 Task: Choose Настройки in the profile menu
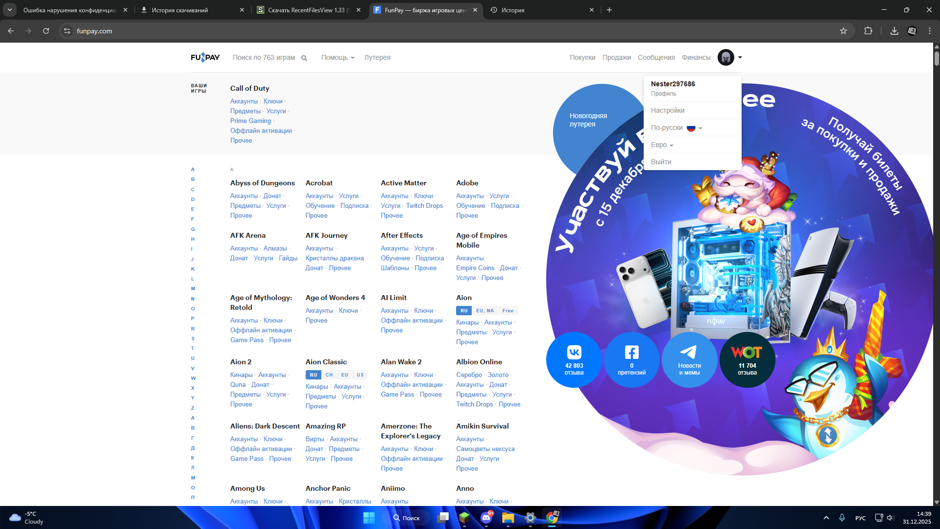pyautogui.click(x=668, y=111)
